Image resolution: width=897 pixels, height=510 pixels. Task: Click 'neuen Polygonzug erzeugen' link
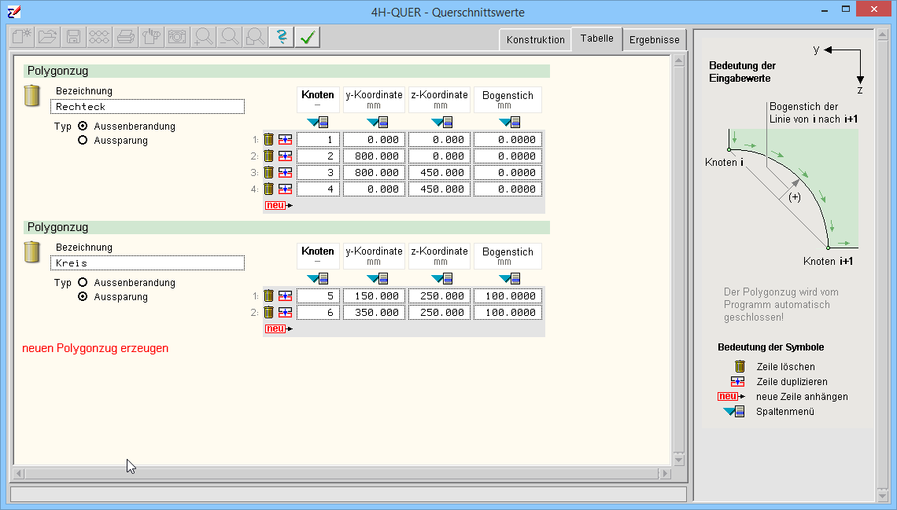click(95, 348)
